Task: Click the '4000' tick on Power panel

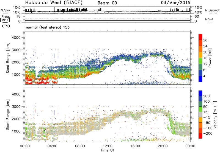Action: 16,38
